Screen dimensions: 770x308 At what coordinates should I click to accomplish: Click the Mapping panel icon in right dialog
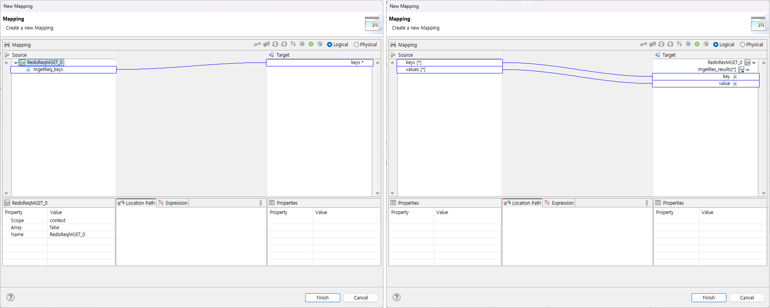[393, 45]
